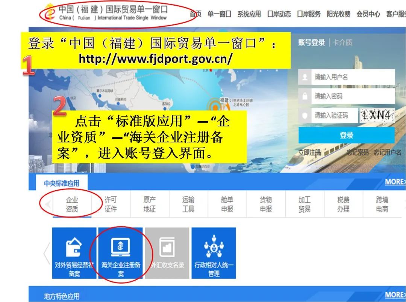This screenshot has height=302, width=406.
Task: Select the 许可证件 category tab
Action: [x=111, y=204]
